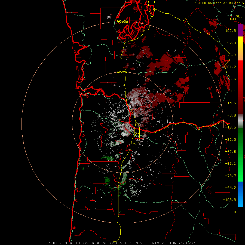Click the Super-Resolution Base Velocity caption text
Image resolution: width=245 pixels, height=245 pixels.
(123, 243)
